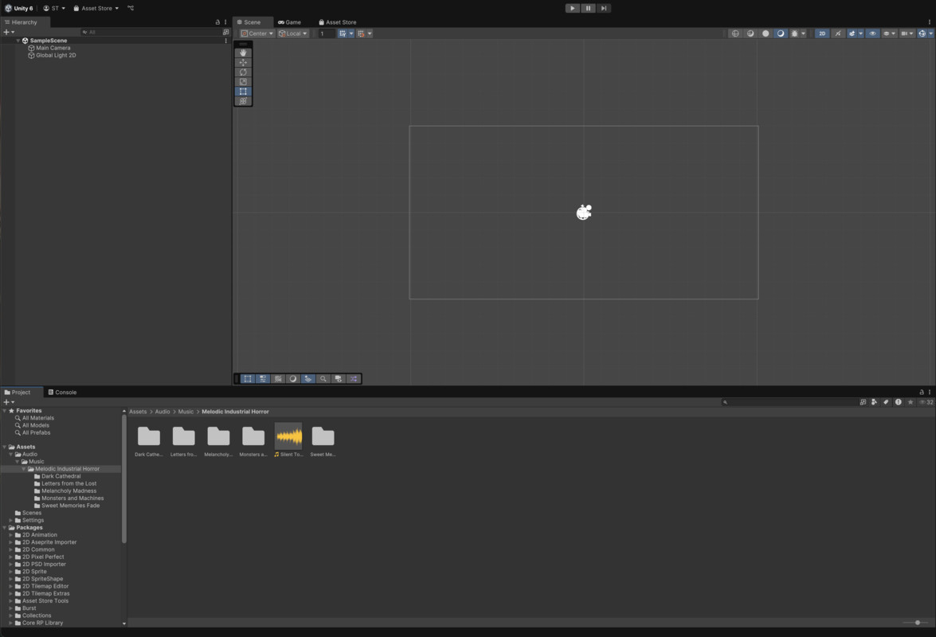Click camera overlay icon in bottom toolbar
The width and height of the screenshot is (936, 637).
point(339,379)
